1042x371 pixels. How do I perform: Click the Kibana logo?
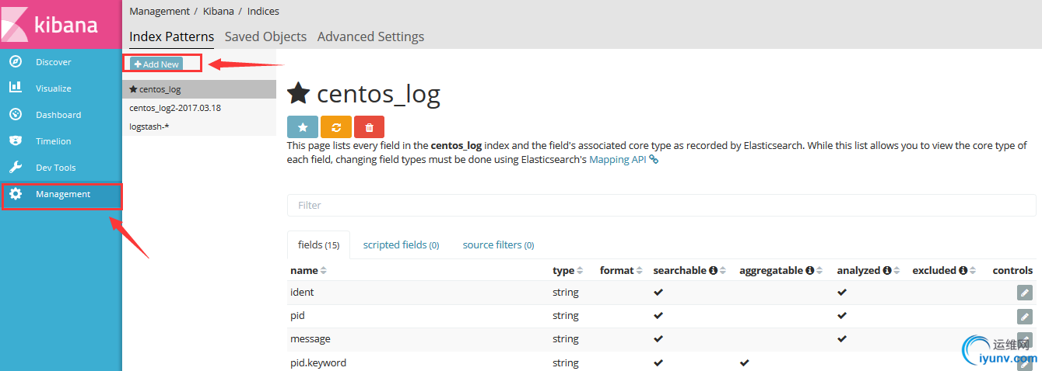point(61,24)
